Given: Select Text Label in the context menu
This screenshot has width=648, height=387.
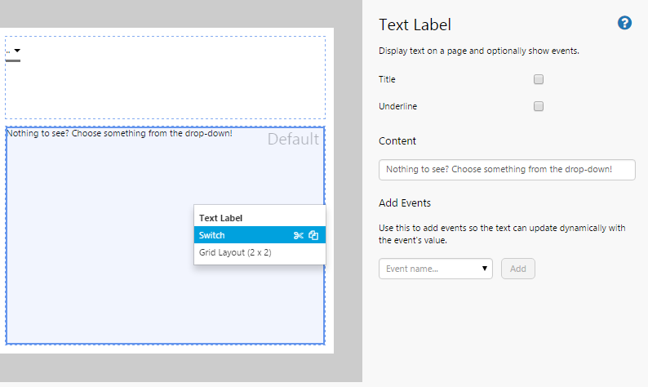Looking at the screenshot, I should pyautogui.click(x=221, y=218).
